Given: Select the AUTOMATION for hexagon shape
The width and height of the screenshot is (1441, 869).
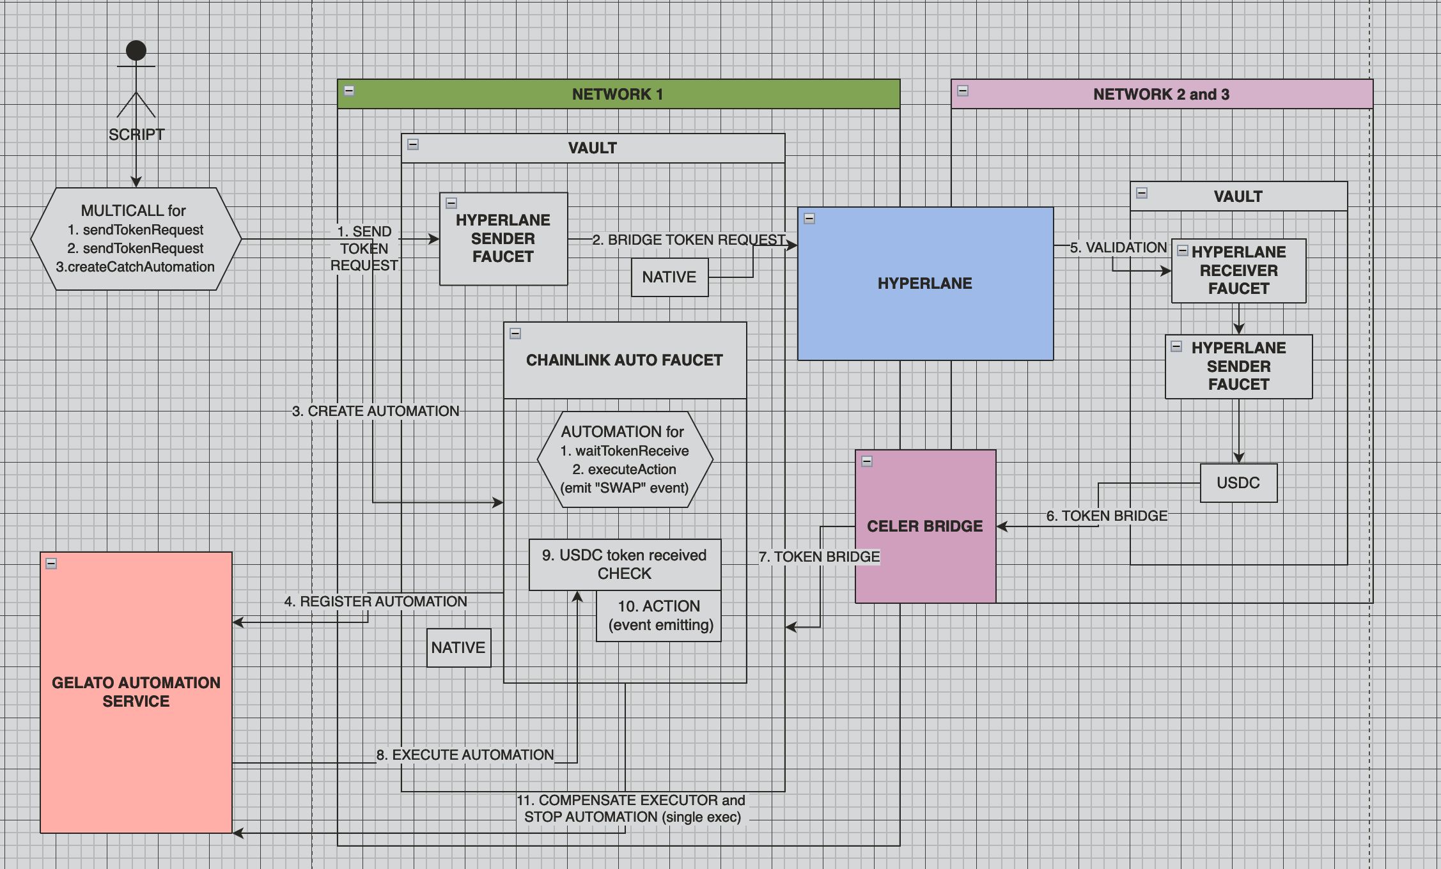Looking at the screenshot, I should tap(625, 459).
